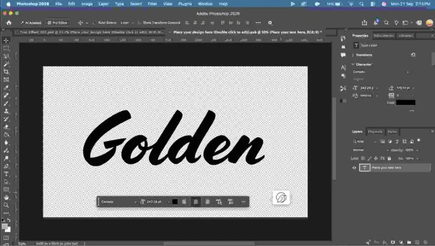Reset transform icon in Properties panel
This screenshot has width=435, height=246.
click(x=413, y=55)
